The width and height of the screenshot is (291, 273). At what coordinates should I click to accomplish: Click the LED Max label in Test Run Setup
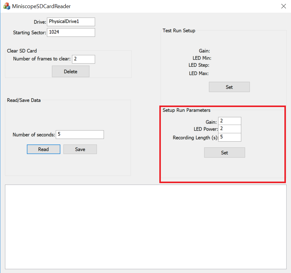tap(199, 73)
